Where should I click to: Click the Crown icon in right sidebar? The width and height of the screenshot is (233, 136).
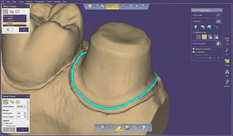[227, 62]
